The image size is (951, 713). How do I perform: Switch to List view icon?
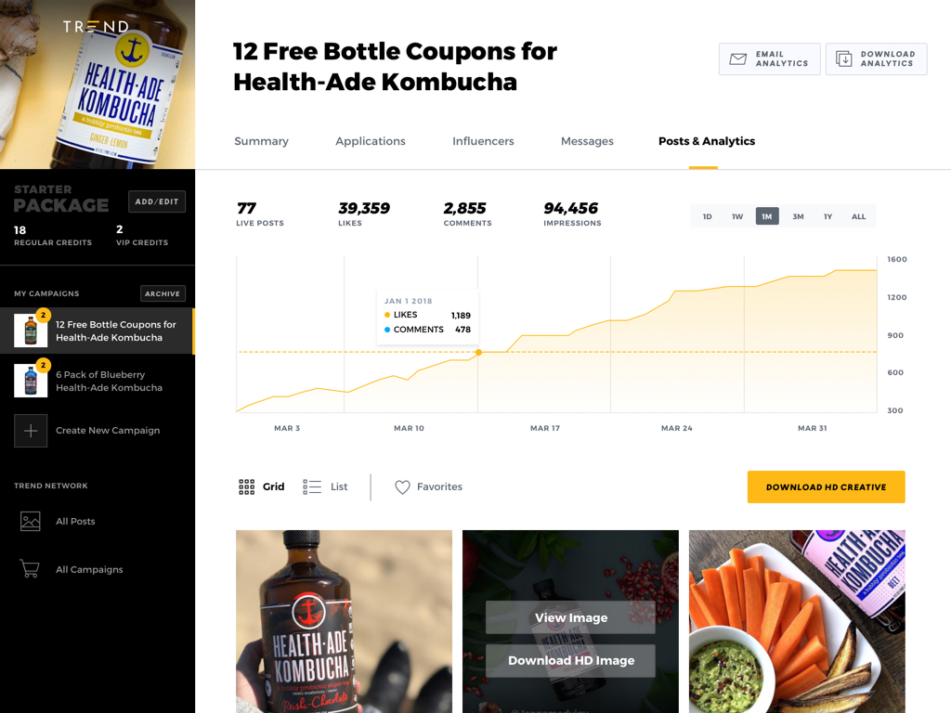[x=312, y=486]
